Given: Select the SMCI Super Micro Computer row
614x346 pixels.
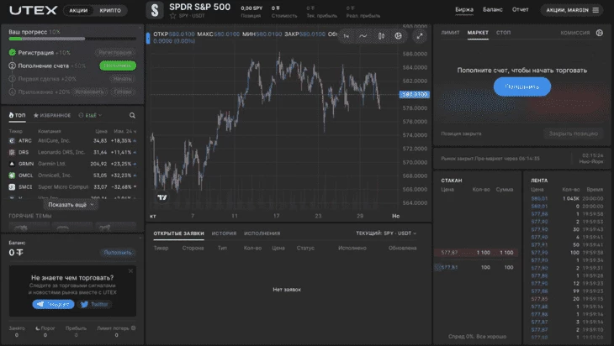Looking at the screenshot, I should coord(72,187).
